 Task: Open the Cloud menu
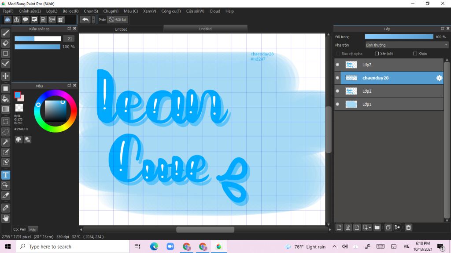point(215,11)
